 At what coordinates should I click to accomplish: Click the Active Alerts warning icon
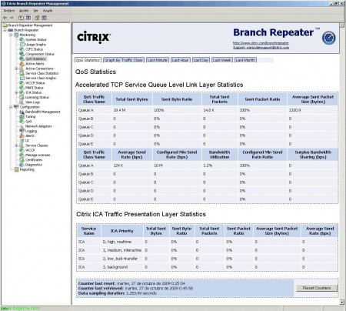(x=22, y=64)
